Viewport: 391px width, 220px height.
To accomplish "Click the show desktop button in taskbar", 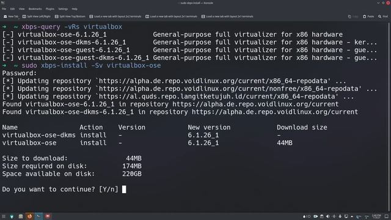I will tap(387, 216).
